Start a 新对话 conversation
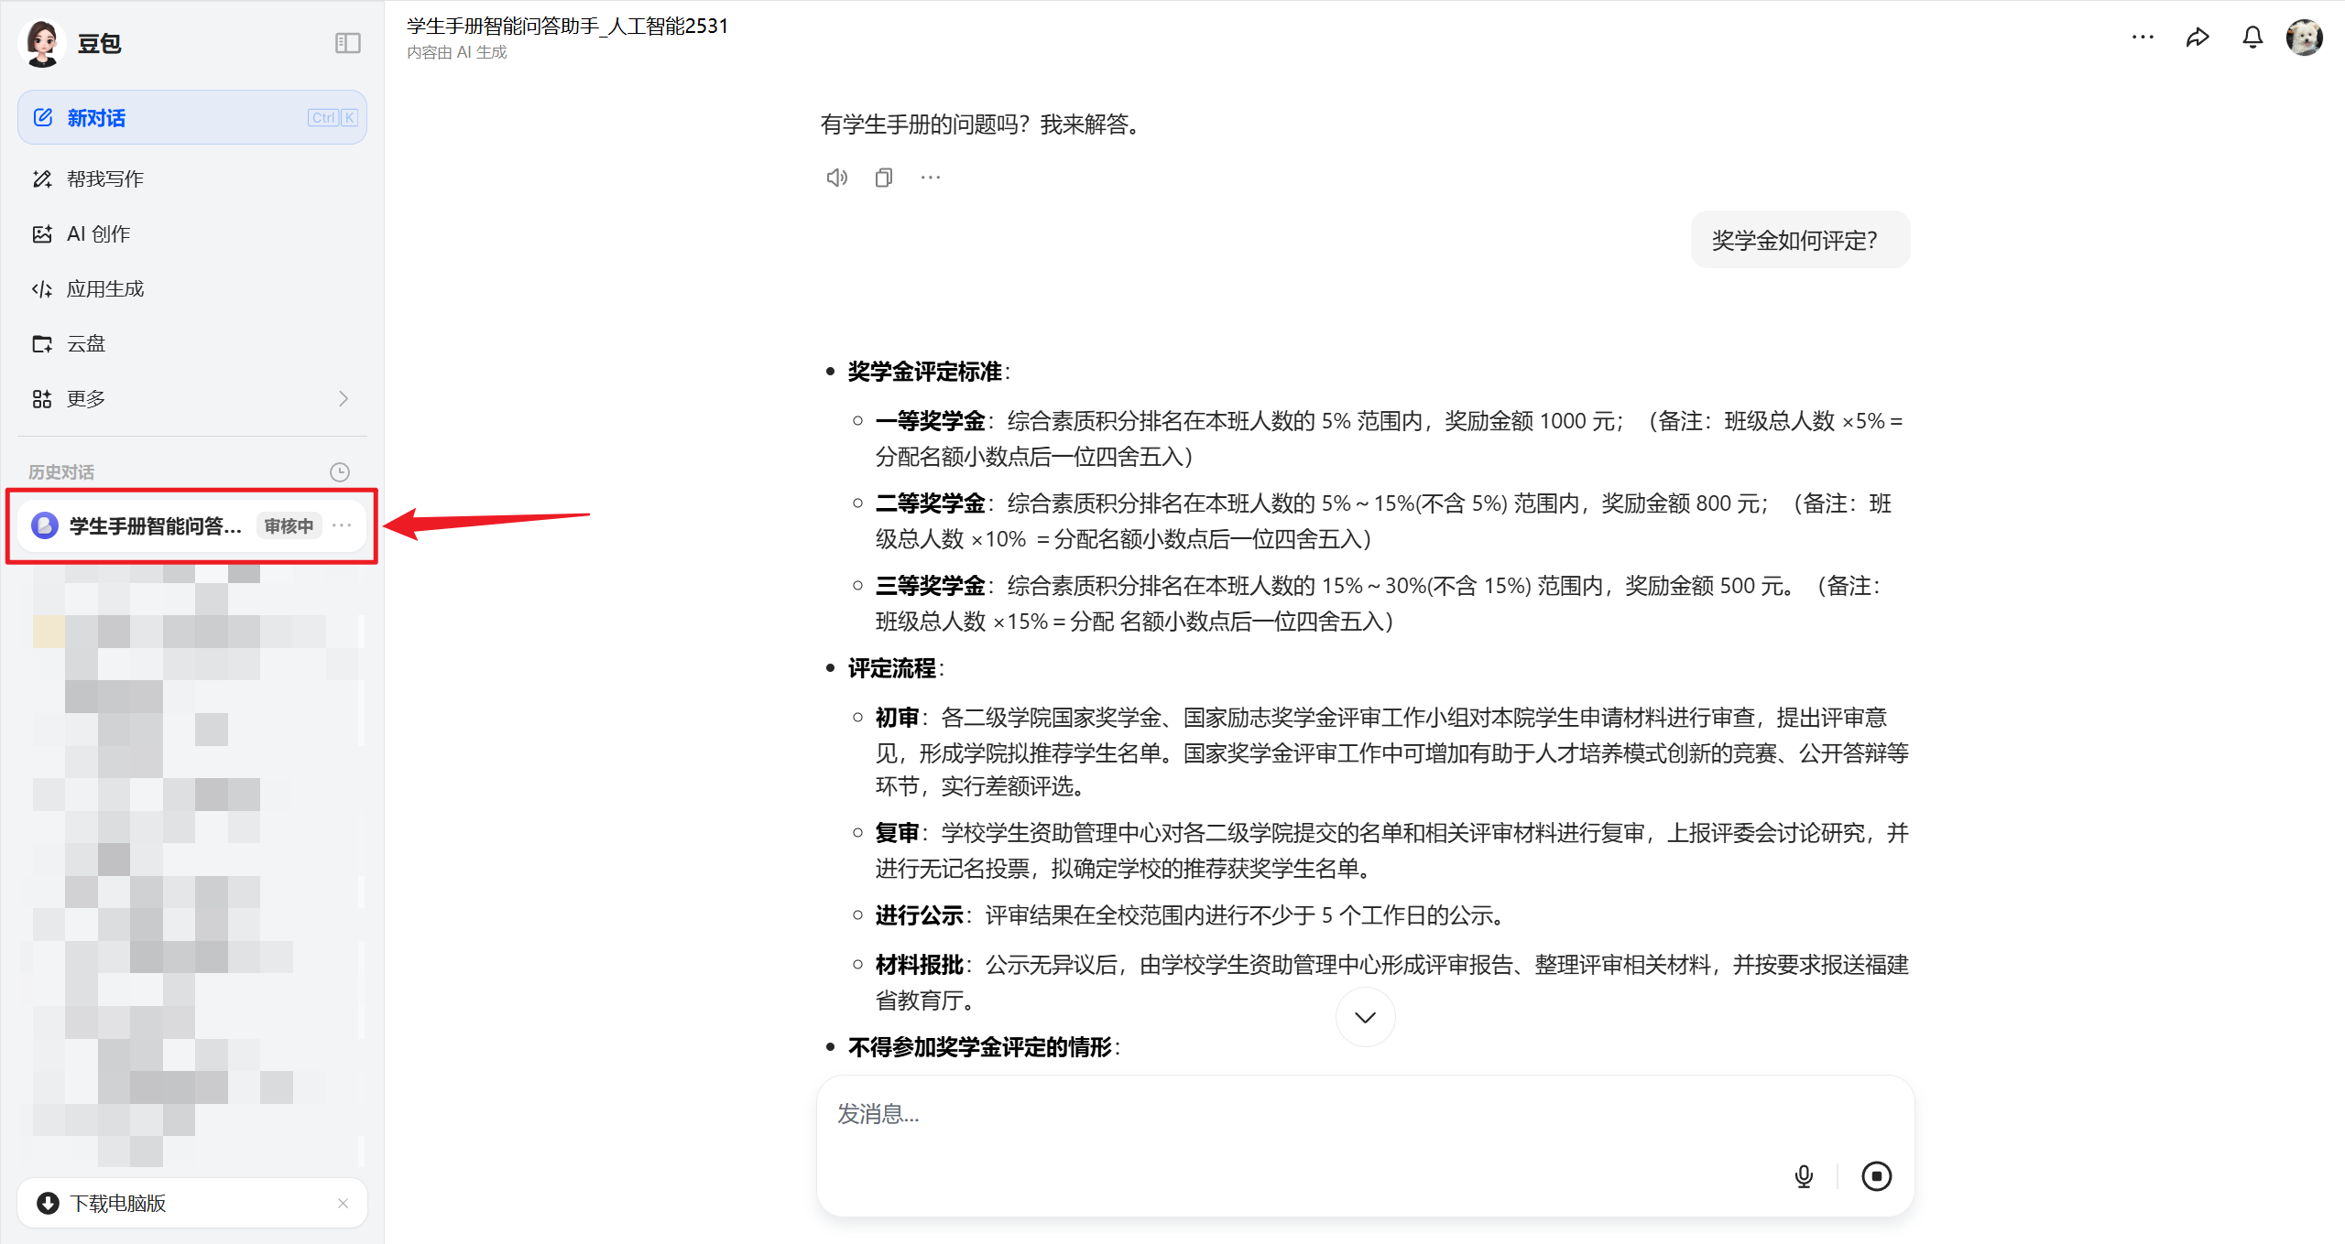Viewport: 2345px width, 1244px height. click(x=96, y=117)
